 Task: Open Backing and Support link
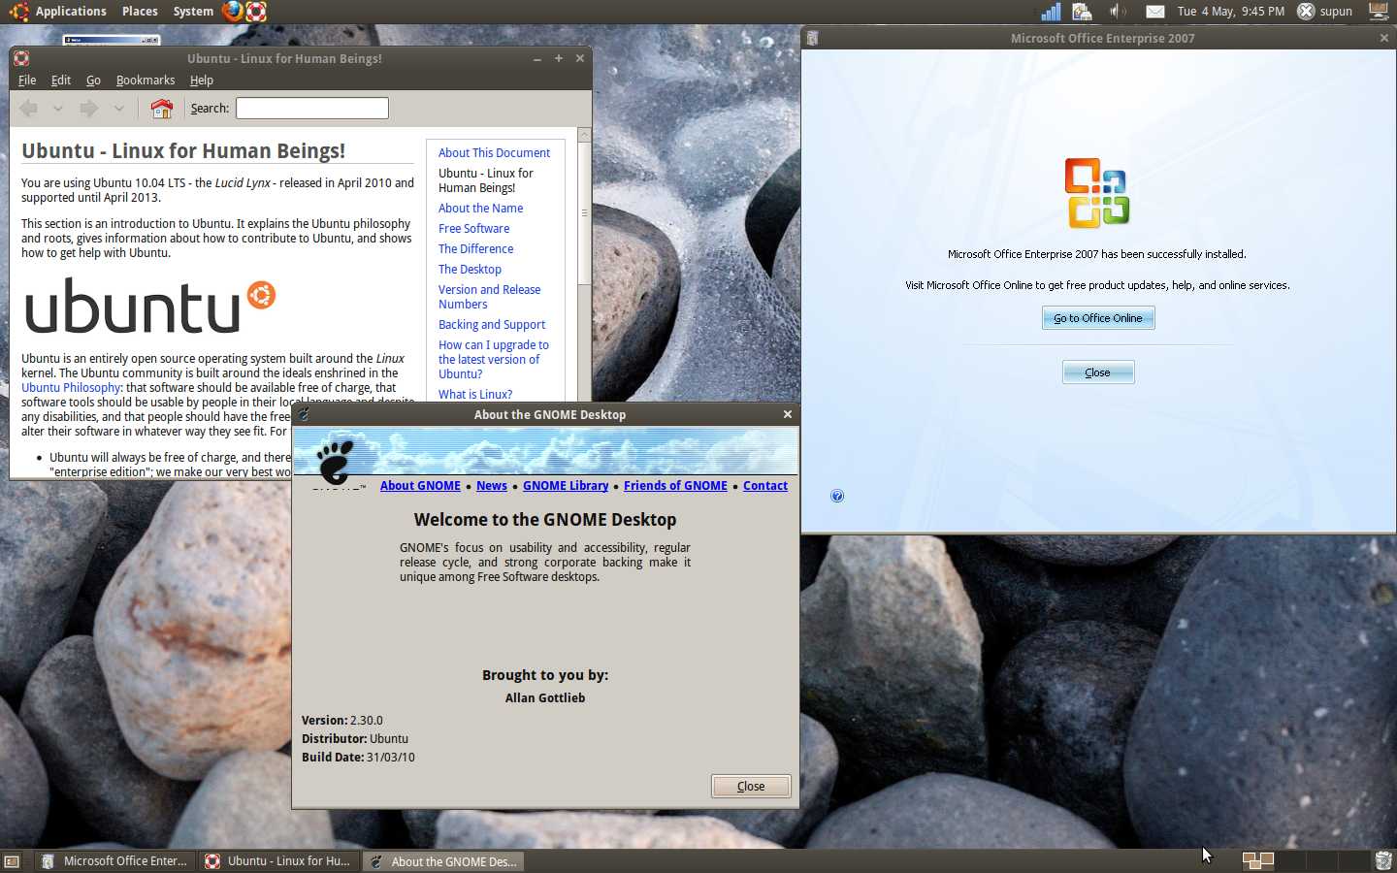click(492, 325)
